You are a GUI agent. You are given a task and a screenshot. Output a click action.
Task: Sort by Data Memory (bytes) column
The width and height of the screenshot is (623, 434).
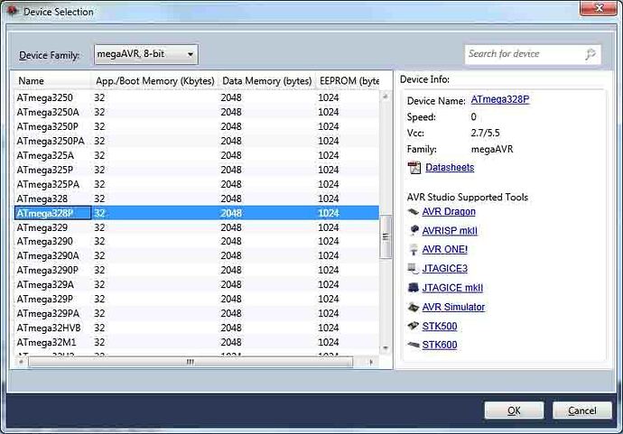pos(265,80)
